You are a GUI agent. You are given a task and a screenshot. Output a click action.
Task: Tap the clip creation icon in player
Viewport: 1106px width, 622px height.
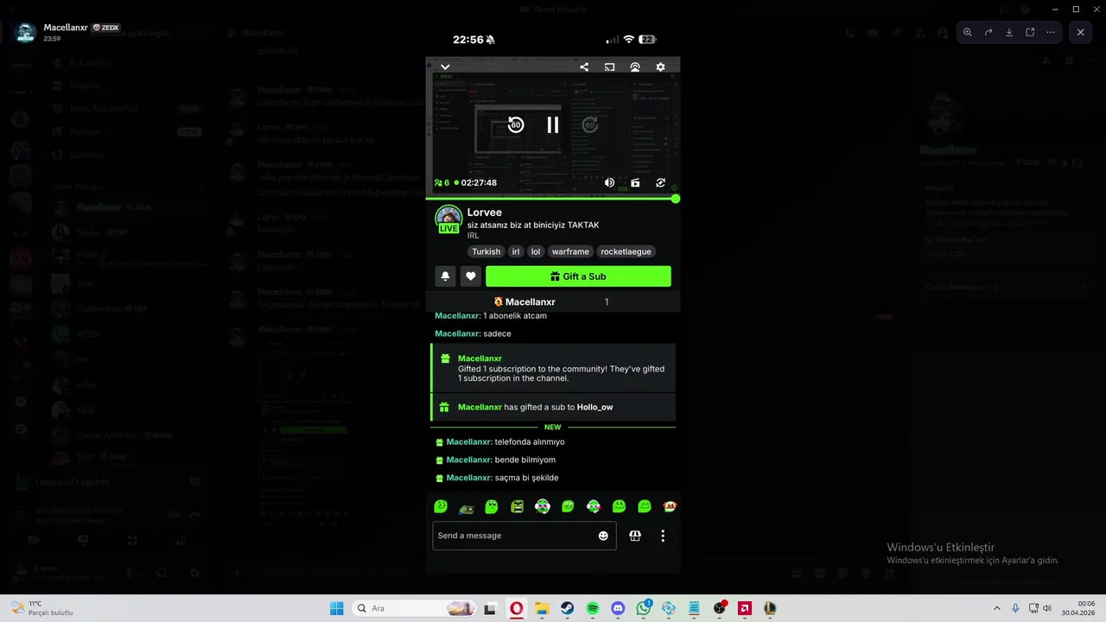click(x=635, y=182)
